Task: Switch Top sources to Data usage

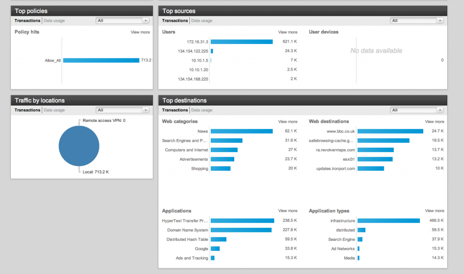Action: click(x=202, y=20)
